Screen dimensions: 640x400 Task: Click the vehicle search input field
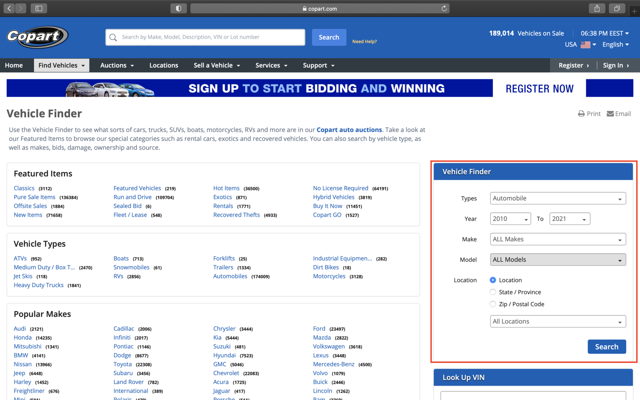206,37
